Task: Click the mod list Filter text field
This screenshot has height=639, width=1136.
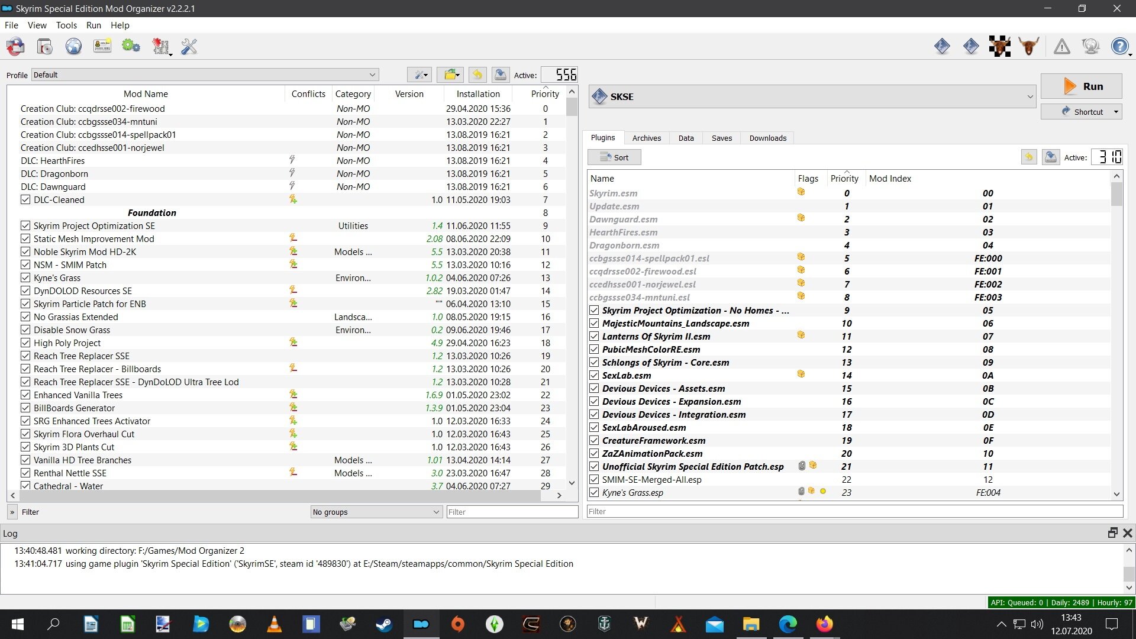Action: (x=512, y=512)
